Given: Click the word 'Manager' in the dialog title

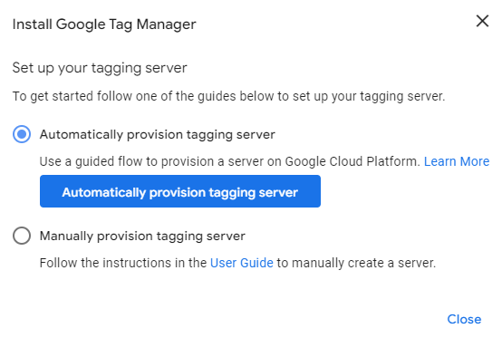Looking at the screenshot, I should tap(166, 24).
